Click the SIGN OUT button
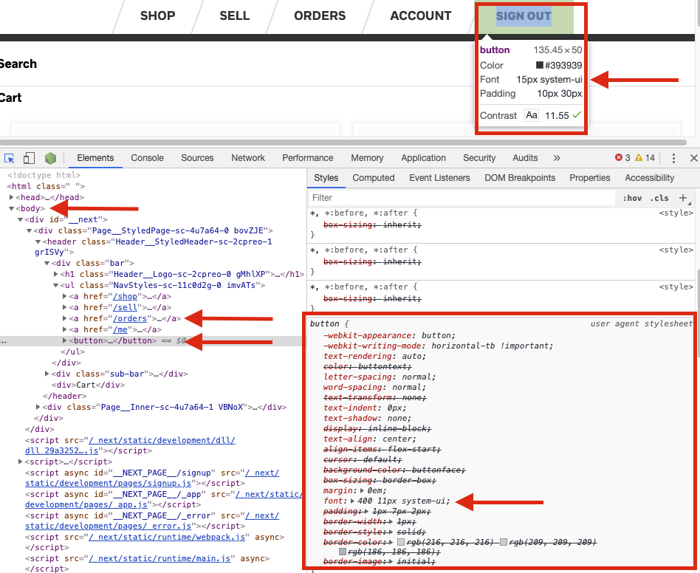The height and width of the screenshot is (573, 700). click(x=524, y=16)
